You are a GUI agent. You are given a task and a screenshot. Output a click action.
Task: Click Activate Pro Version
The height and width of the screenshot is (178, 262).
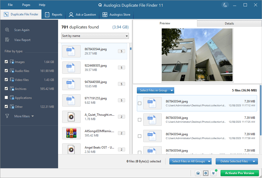click(x=239, y=173)
